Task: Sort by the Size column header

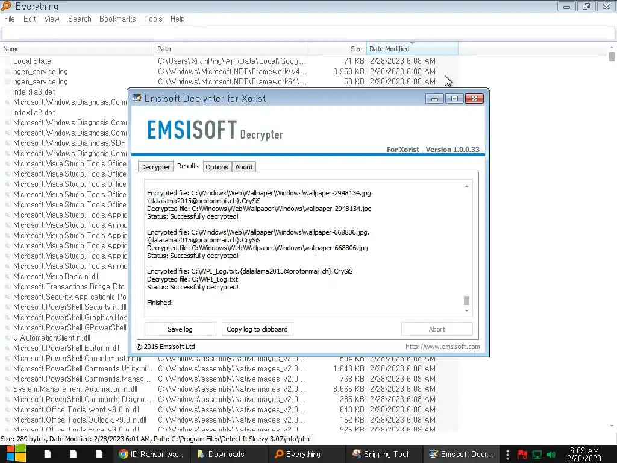Action: click(x=337, y=49)
